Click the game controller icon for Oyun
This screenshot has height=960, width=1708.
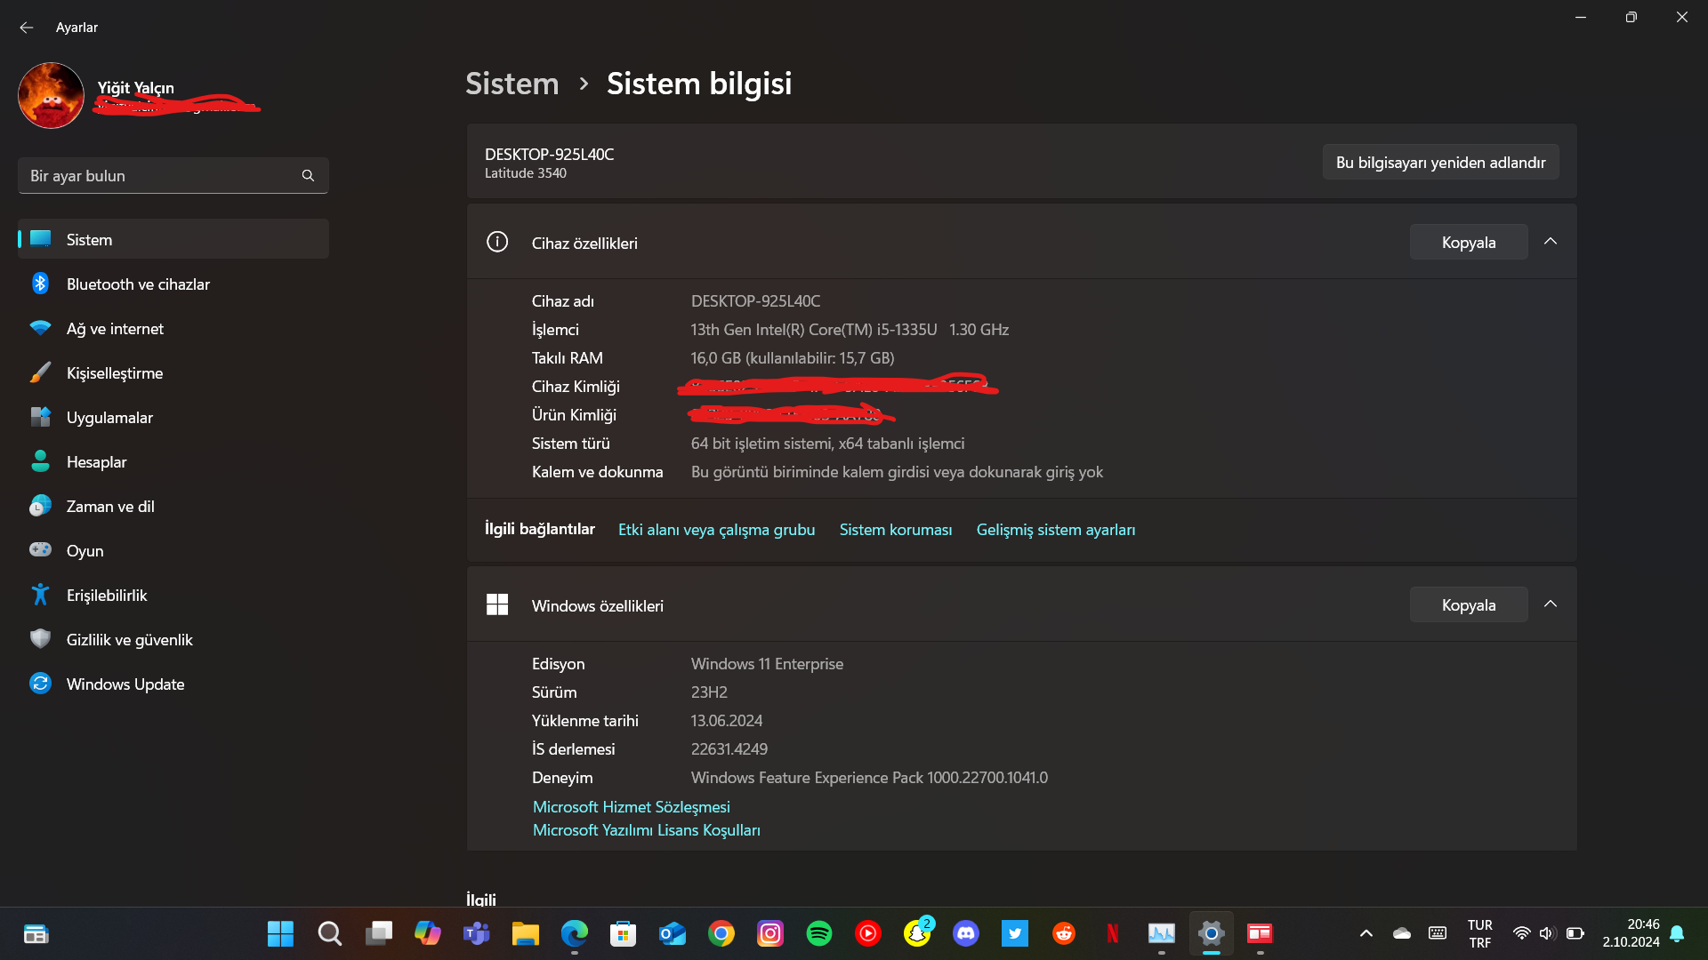coord(40,550)
